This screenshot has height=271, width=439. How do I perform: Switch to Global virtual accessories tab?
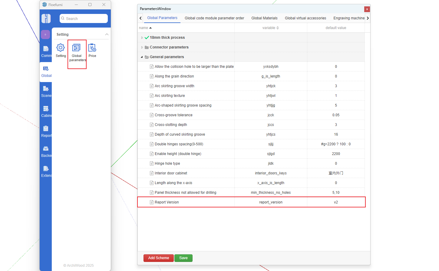click(x=305, y=18)
